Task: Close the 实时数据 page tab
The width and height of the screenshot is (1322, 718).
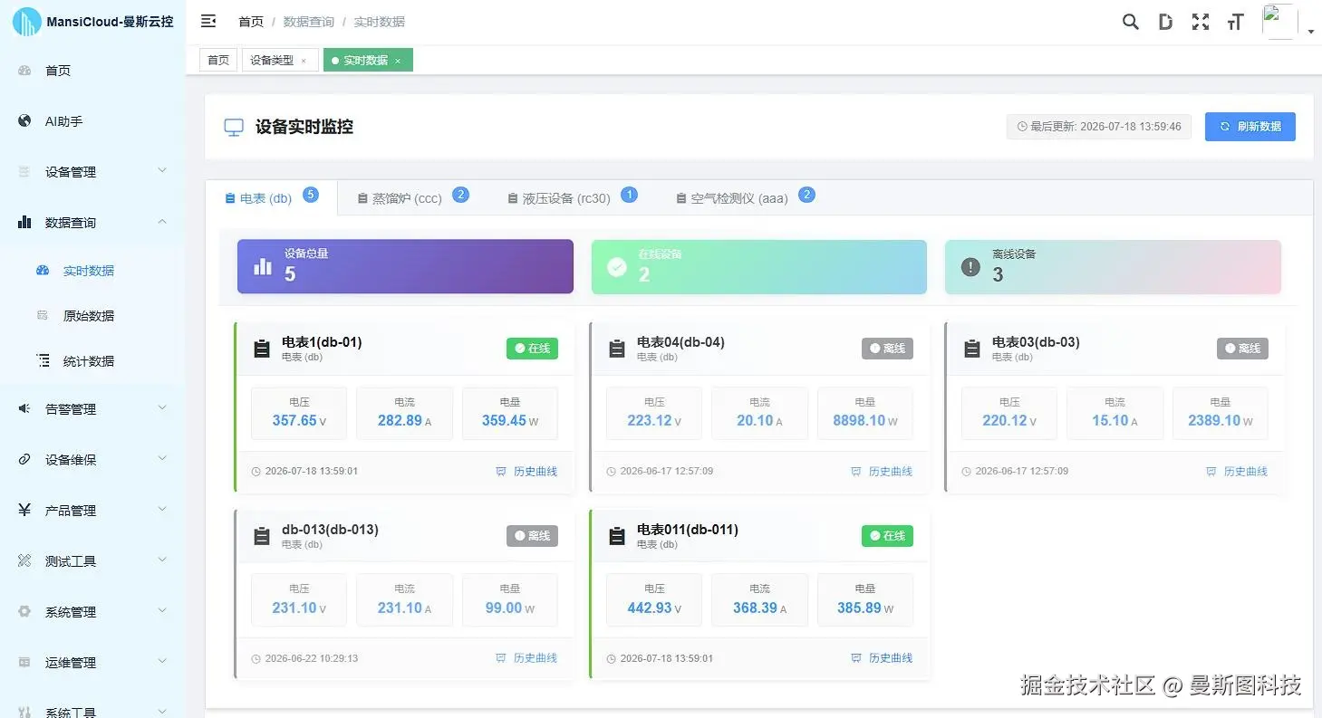Action: (398, 61)
